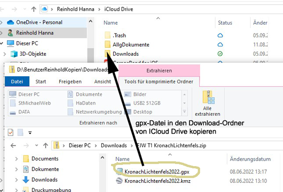Choose StMichaelWeb as extract destination
The height and width of the screenshot is (192, 283).
coord(30,103)
